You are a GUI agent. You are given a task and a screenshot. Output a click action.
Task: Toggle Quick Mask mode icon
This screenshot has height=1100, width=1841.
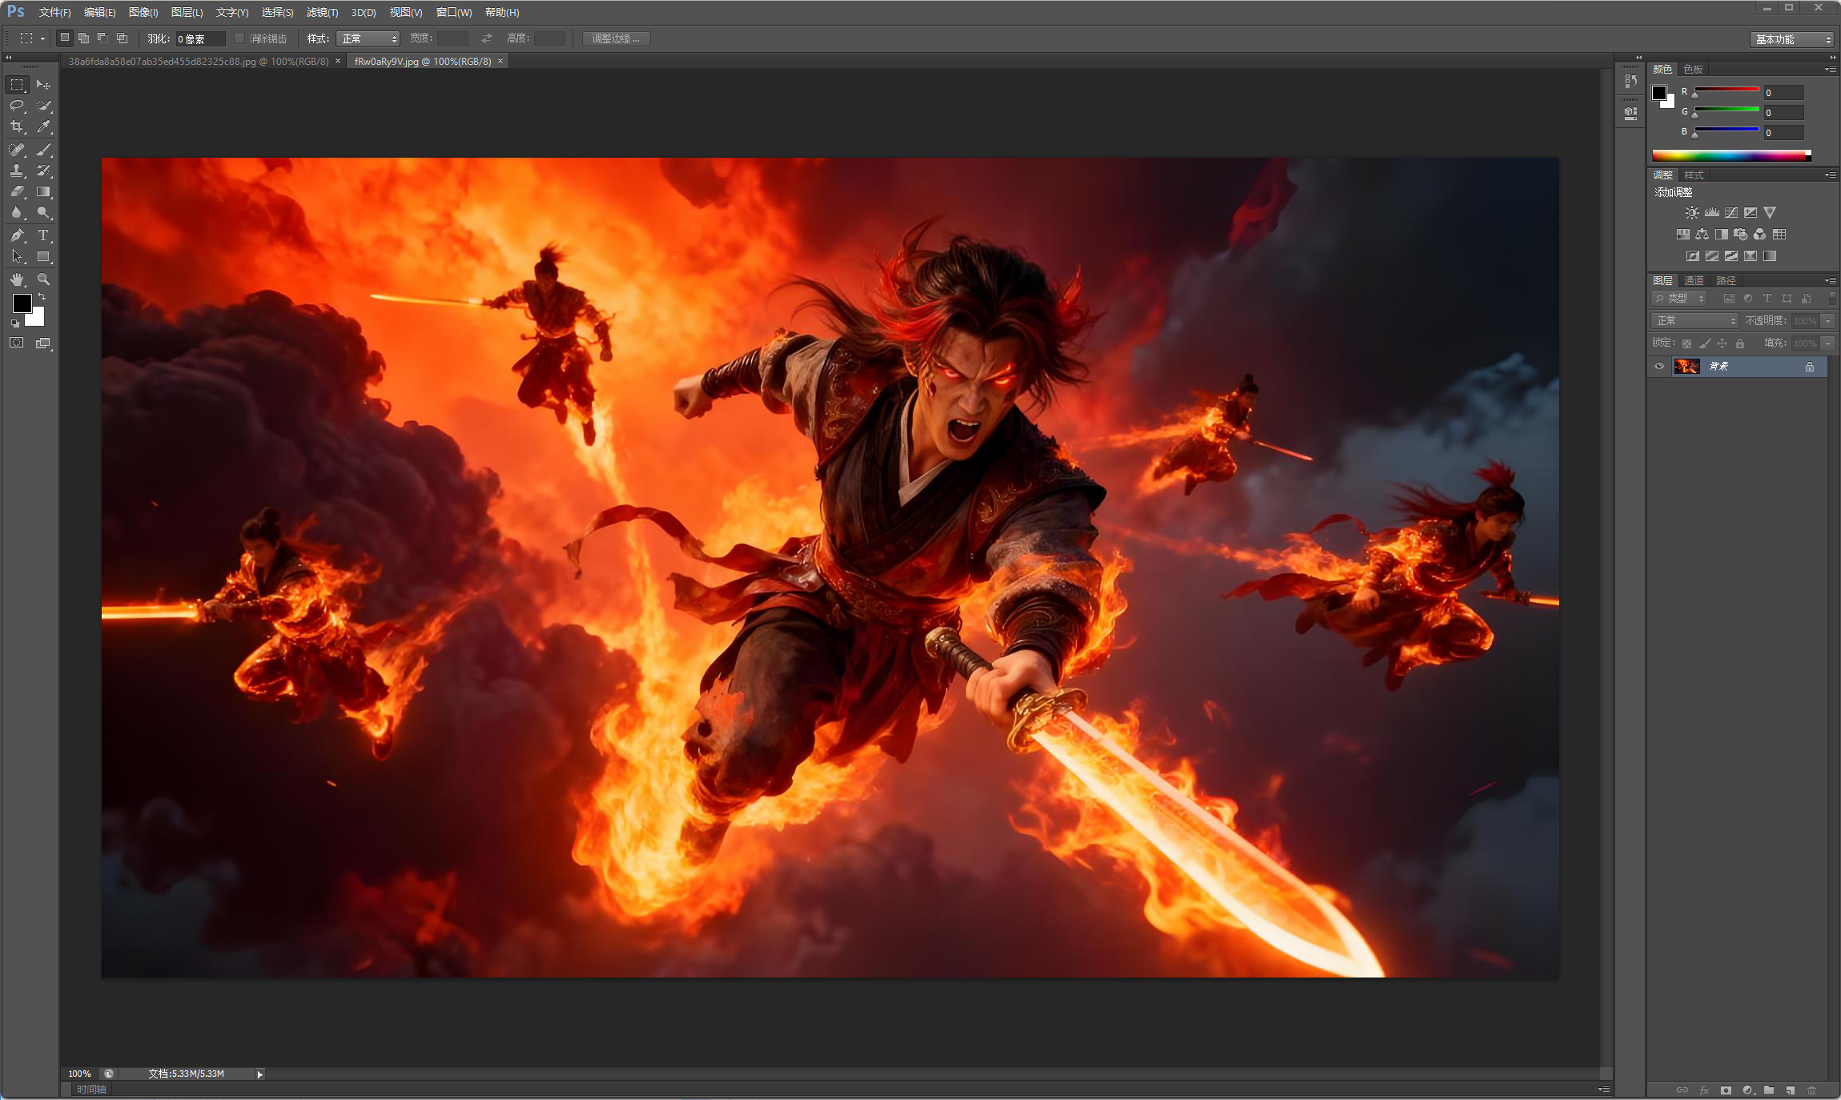click(x=17, y=343)
